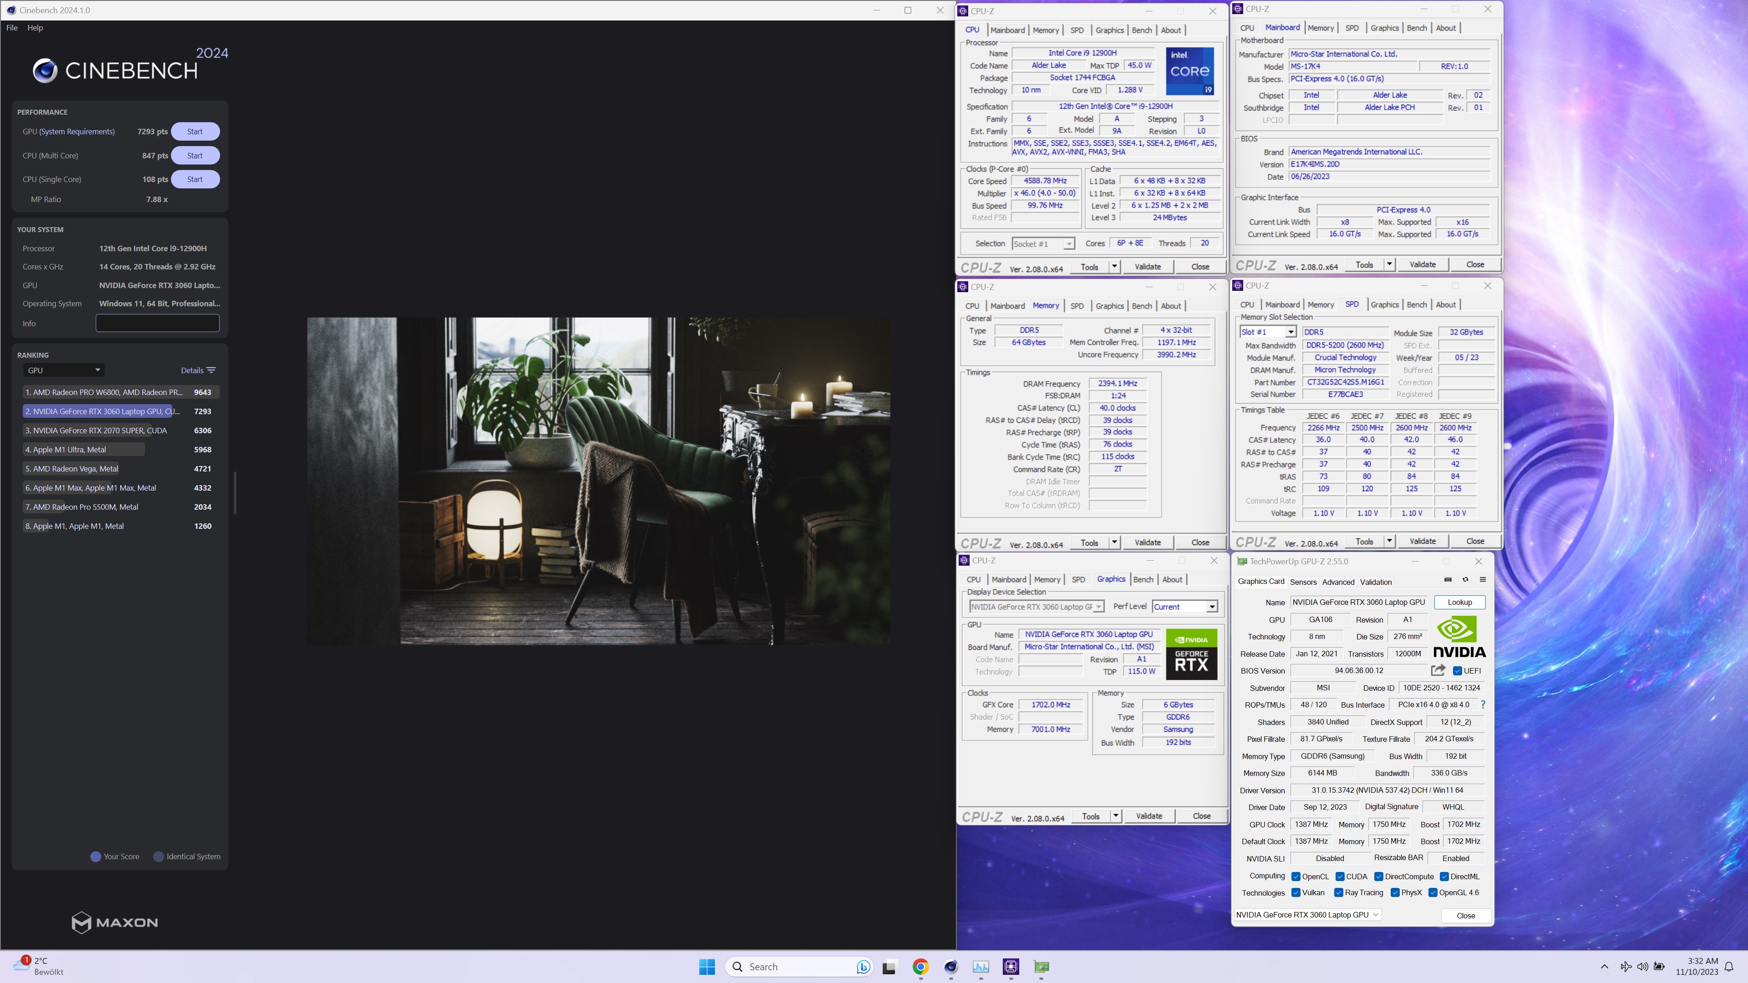1748x983 pixels.
Task: Open the Help menu in Cinebench
Action: (x=36, y=28)
